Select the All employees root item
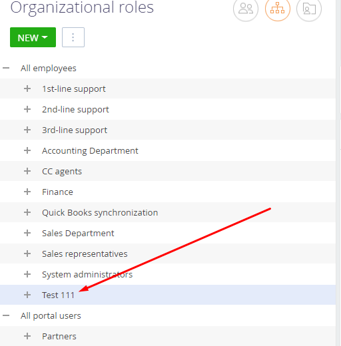341x346 pixels. click(49, 69)
